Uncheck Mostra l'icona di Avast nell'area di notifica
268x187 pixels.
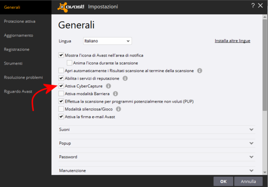click(61, 55)
